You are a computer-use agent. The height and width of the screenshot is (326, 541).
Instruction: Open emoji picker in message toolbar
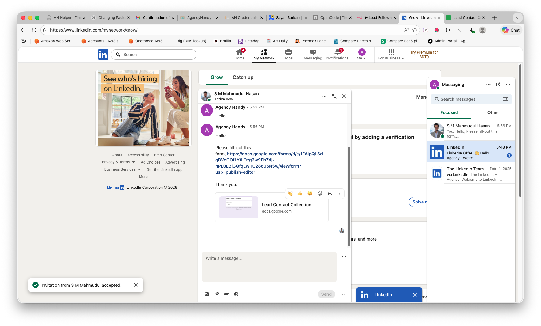pyautogui.click(x=236, y=294)
